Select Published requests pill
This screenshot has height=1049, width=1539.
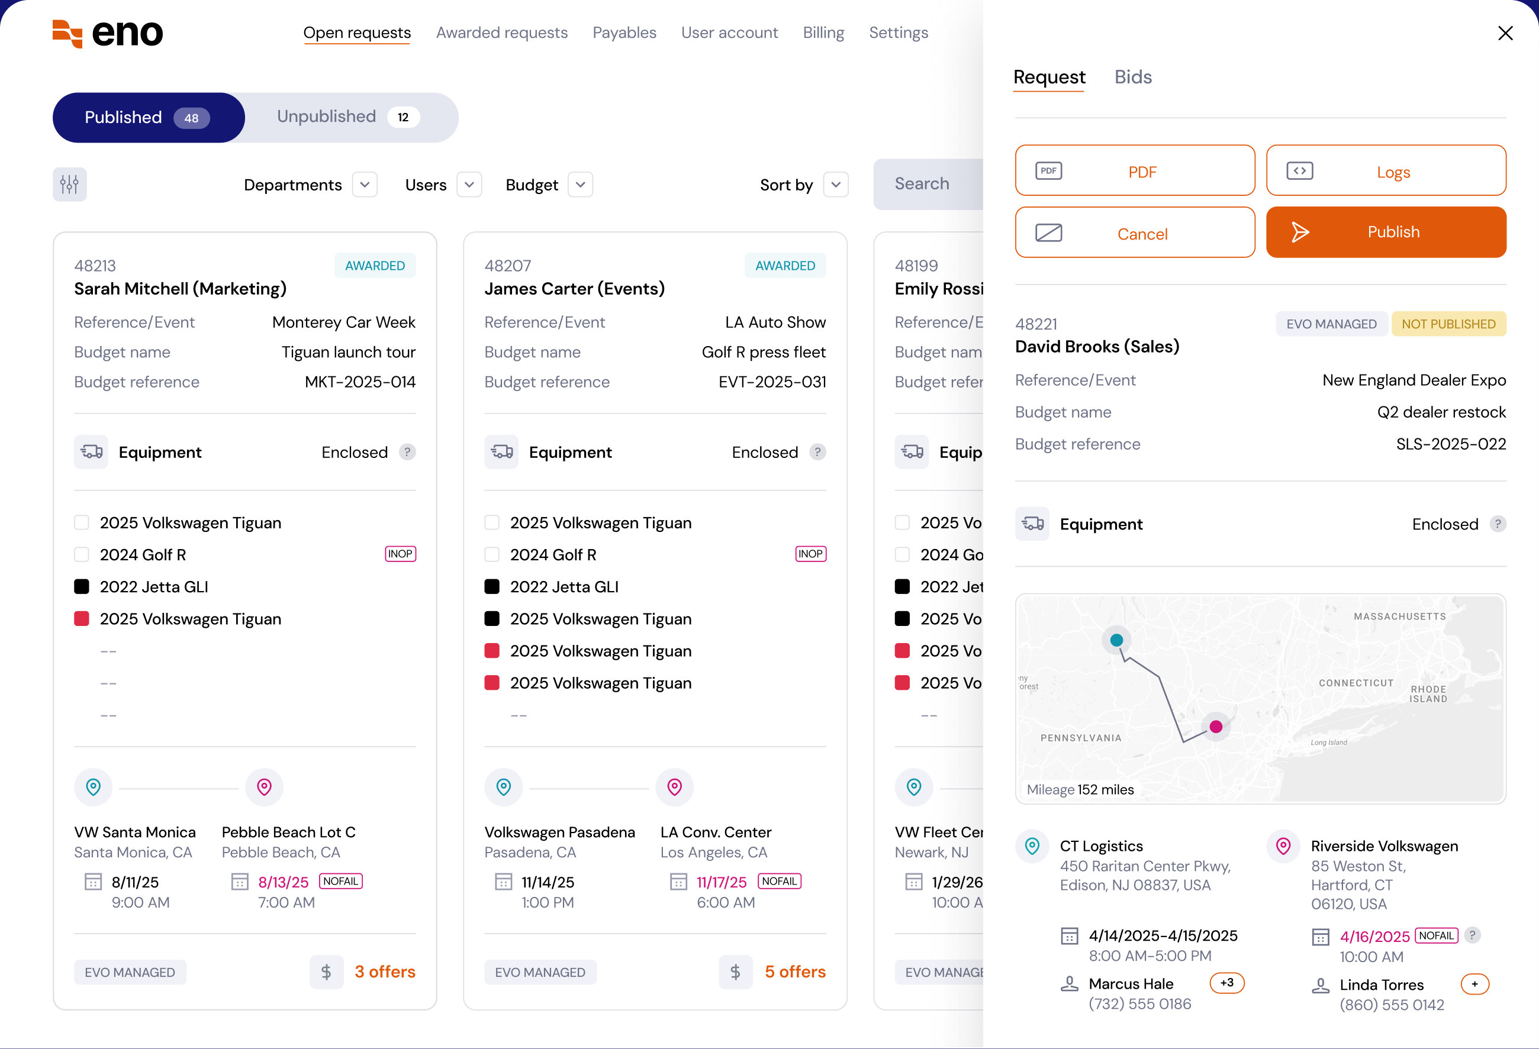coord(149,117)
